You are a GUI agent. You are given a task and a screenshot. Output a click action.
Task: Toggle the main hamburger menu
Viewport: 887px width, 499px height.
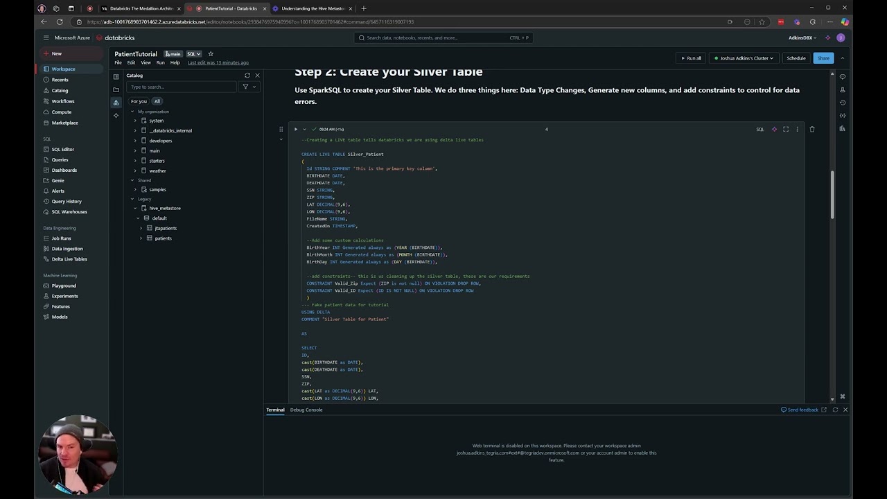46,37
